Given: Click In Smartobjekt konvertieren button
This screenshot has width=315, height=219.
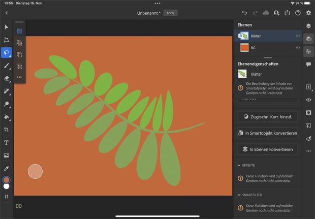Looking at the screenshot, I should point(267,133).
